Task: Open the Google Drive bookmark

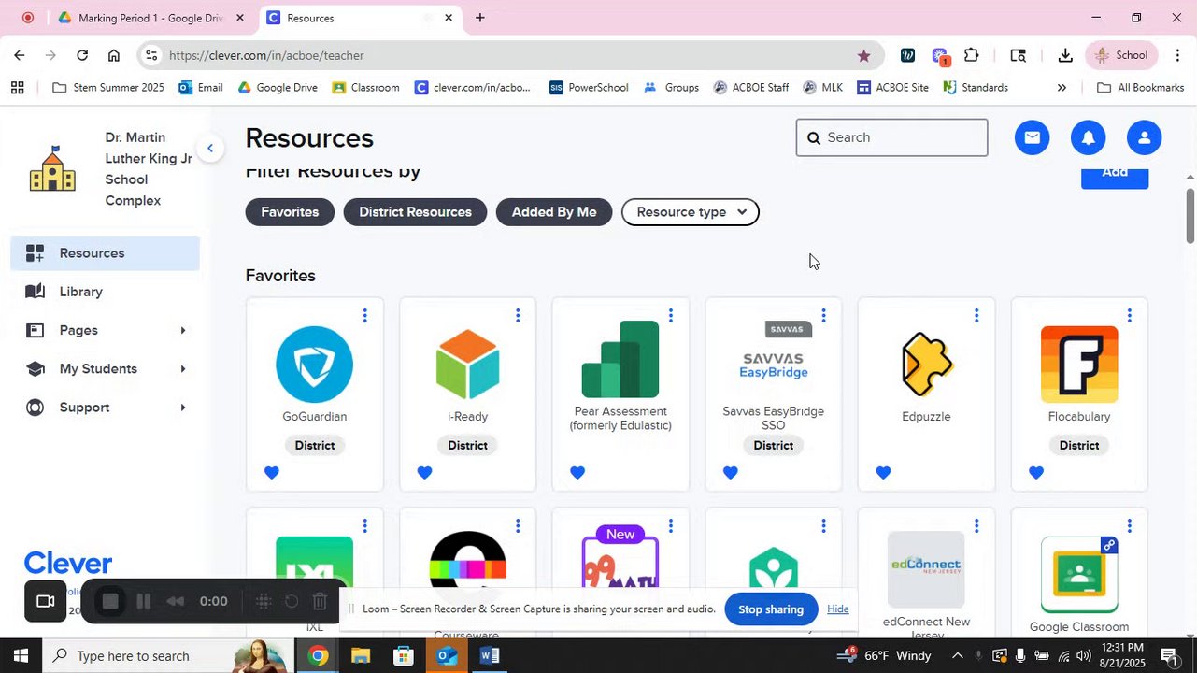Action: click(278, 88)
